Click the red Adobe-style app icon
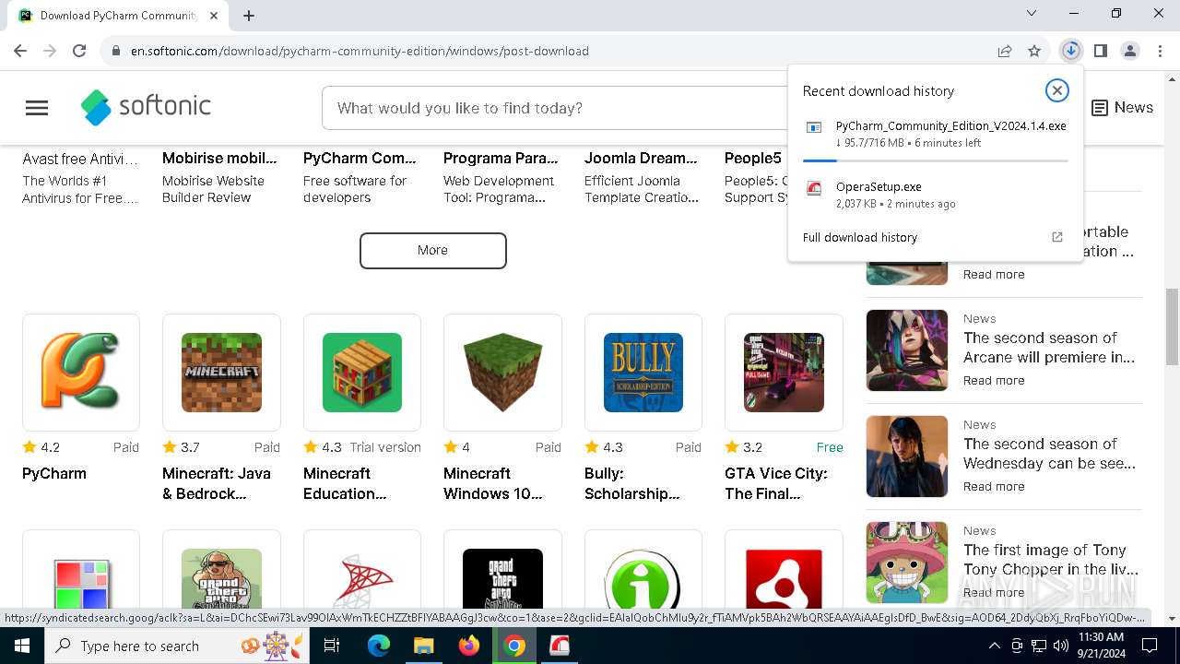 [x=784, y=579]
